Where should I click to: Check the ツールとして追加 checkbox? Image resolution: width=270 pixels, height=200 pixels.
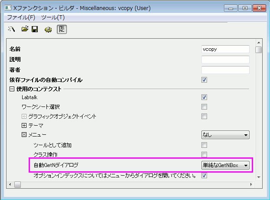click(204, 145)
